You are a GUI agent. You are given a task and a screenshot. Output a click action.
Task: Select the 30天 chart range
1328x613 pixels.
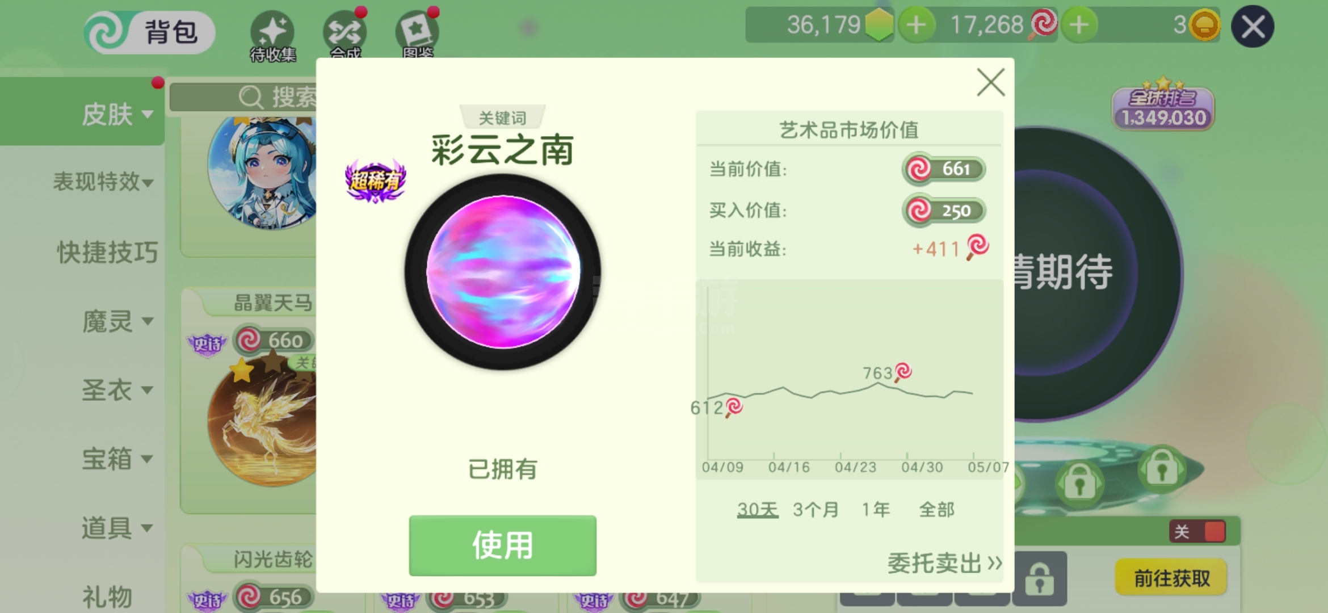point(757,509)
